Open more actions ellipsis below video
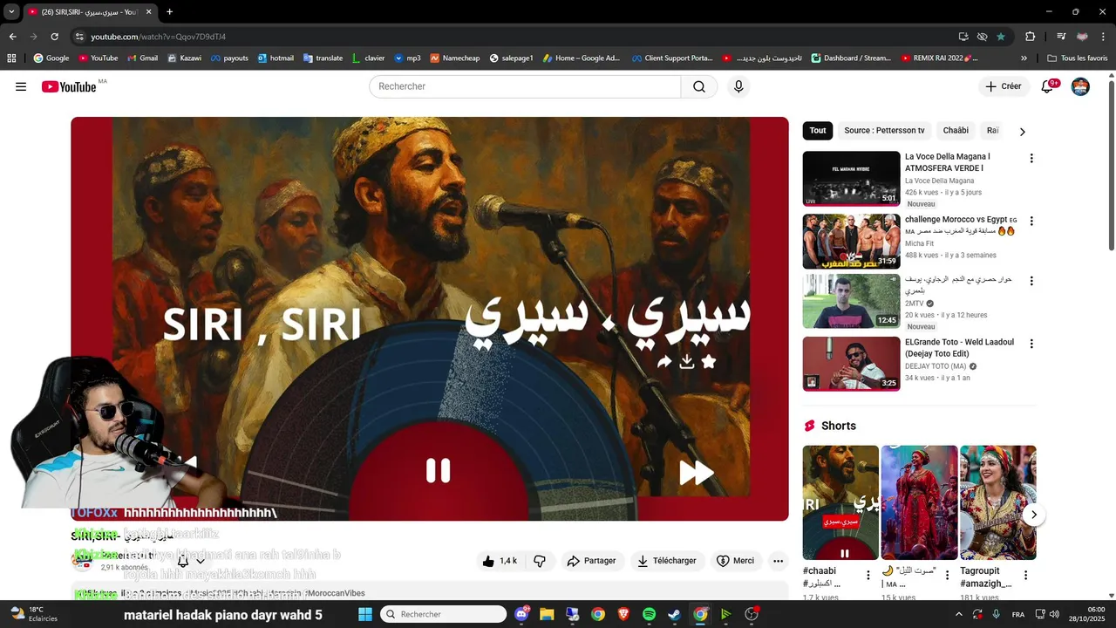Viewport: 1116px width, 628px height. pos(779,561)
